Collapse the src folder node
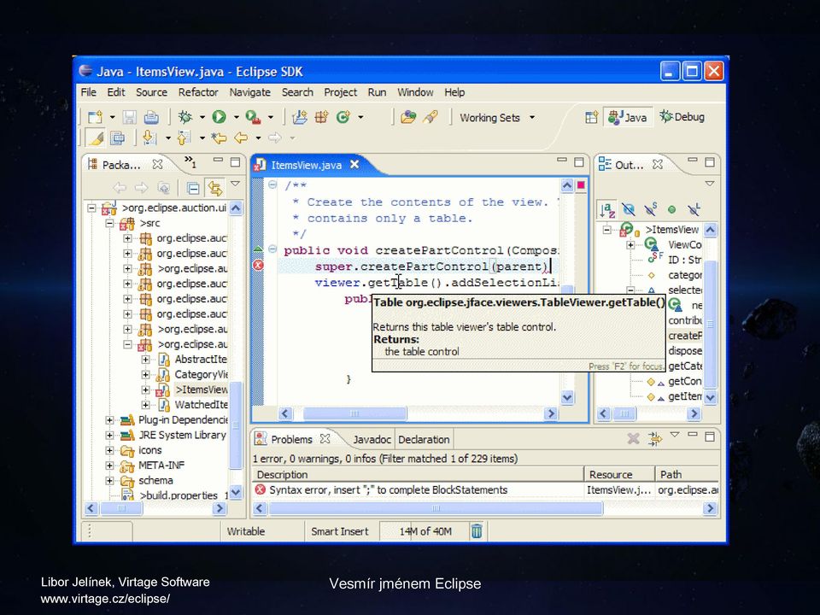820x615 pixels. click(109, 223)
